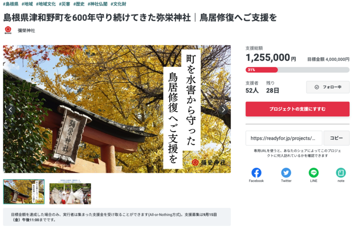353x228 pixels.
Task: Click プロジェクトの支援にすすむ button
Action: click(297, 109)
